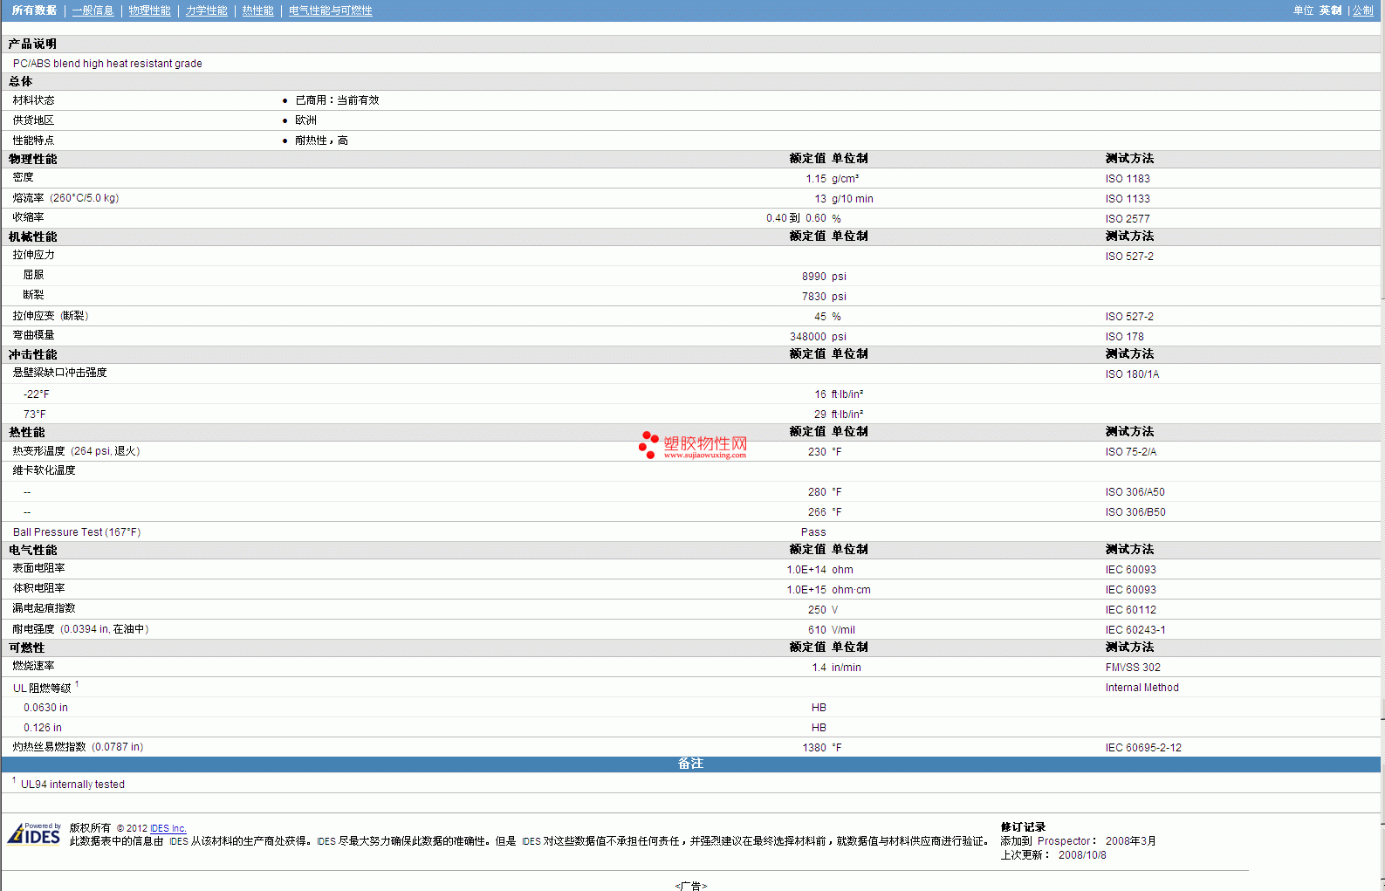This screenshot has width=1385, height=891.
Task: Select the text 'ISO 306/B50'
Action: point(1135,512)
